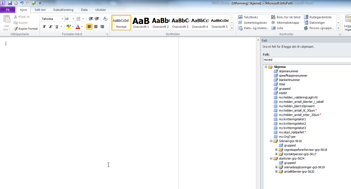Insert a Datovelger control
The width and height of the screenshot is (351, 189).
[314, 23]
